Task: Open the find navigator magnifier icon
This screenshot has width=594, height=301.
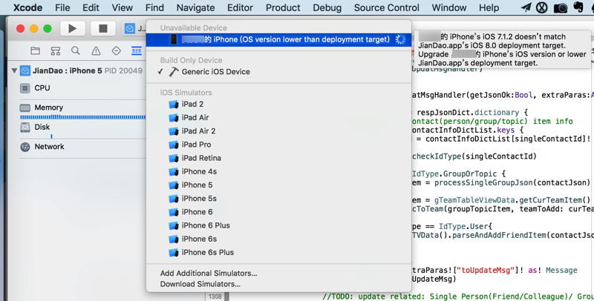Action: pos(76,51)
